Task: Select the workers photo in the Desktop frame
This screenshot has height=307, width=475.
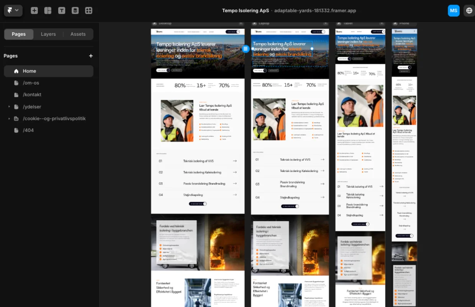Action: click(177, 121)
